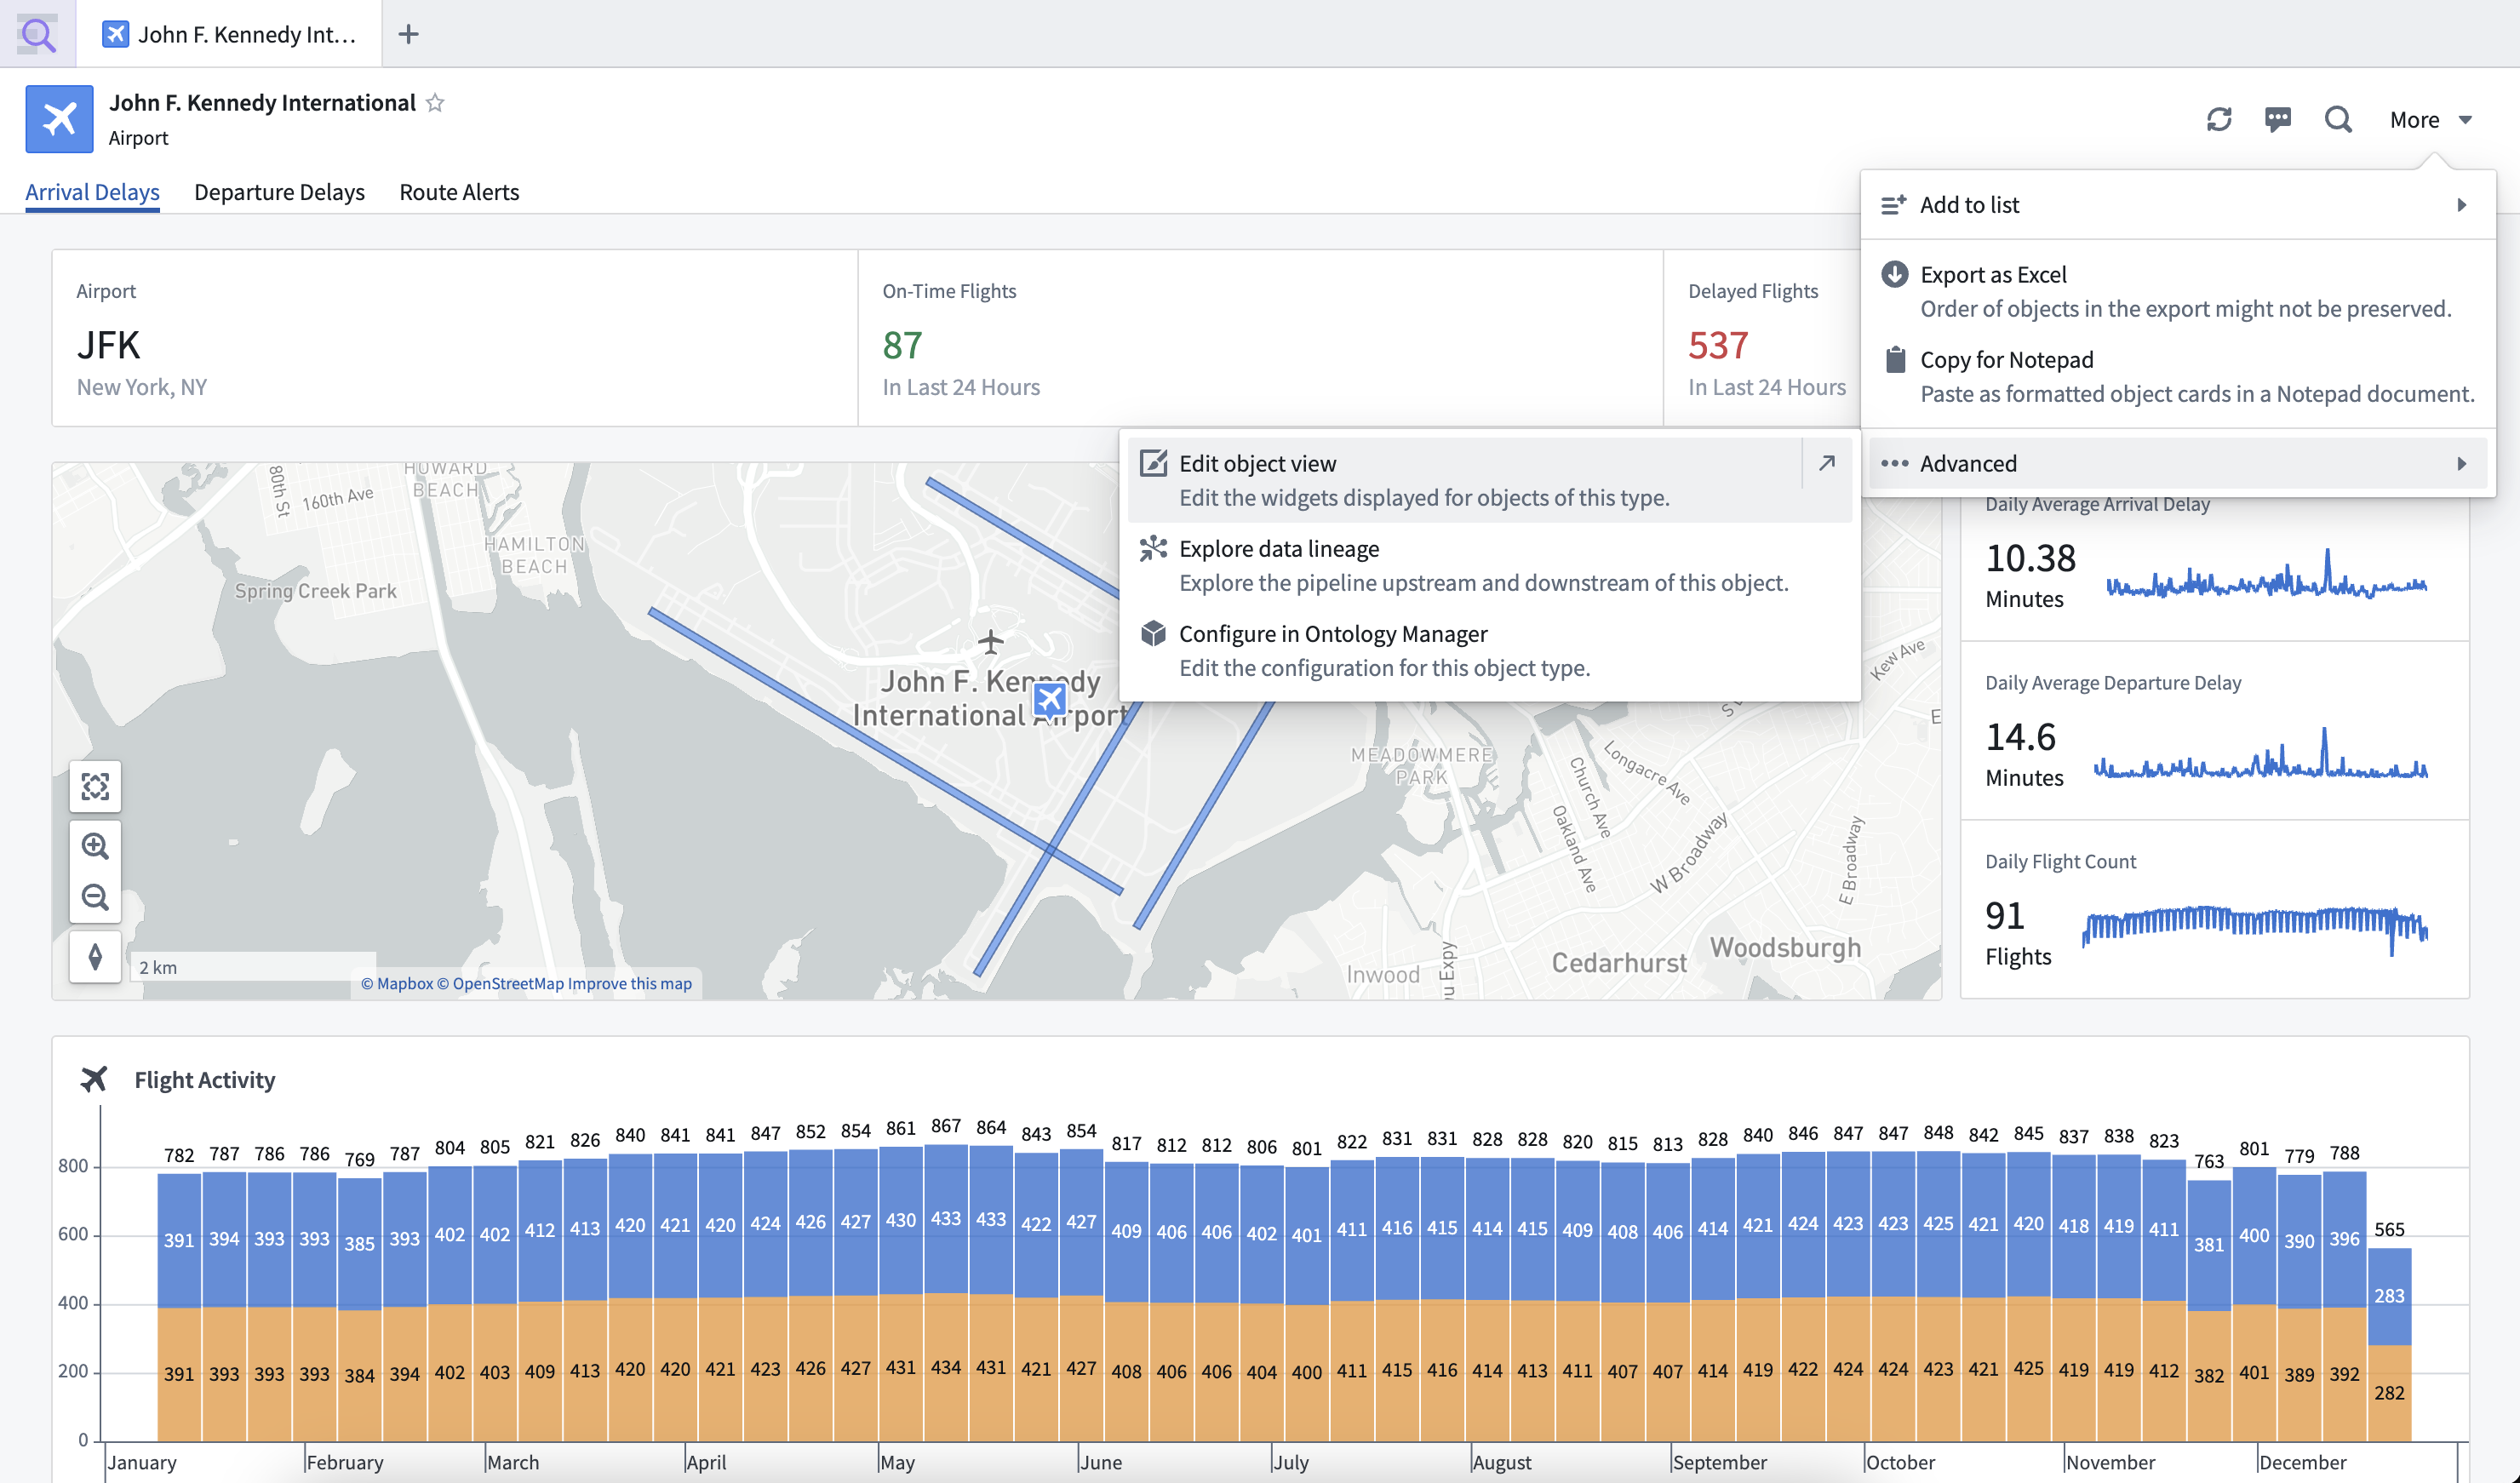2520x1483 pixels.
Task: Select Explore data lineage
Action: (x=1490, y=565)
